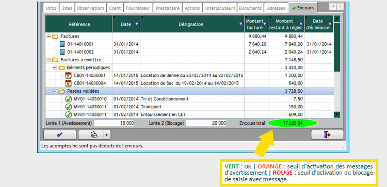
Task: Click the Eléments périodiques folder icon
Action: coord(61,67)
